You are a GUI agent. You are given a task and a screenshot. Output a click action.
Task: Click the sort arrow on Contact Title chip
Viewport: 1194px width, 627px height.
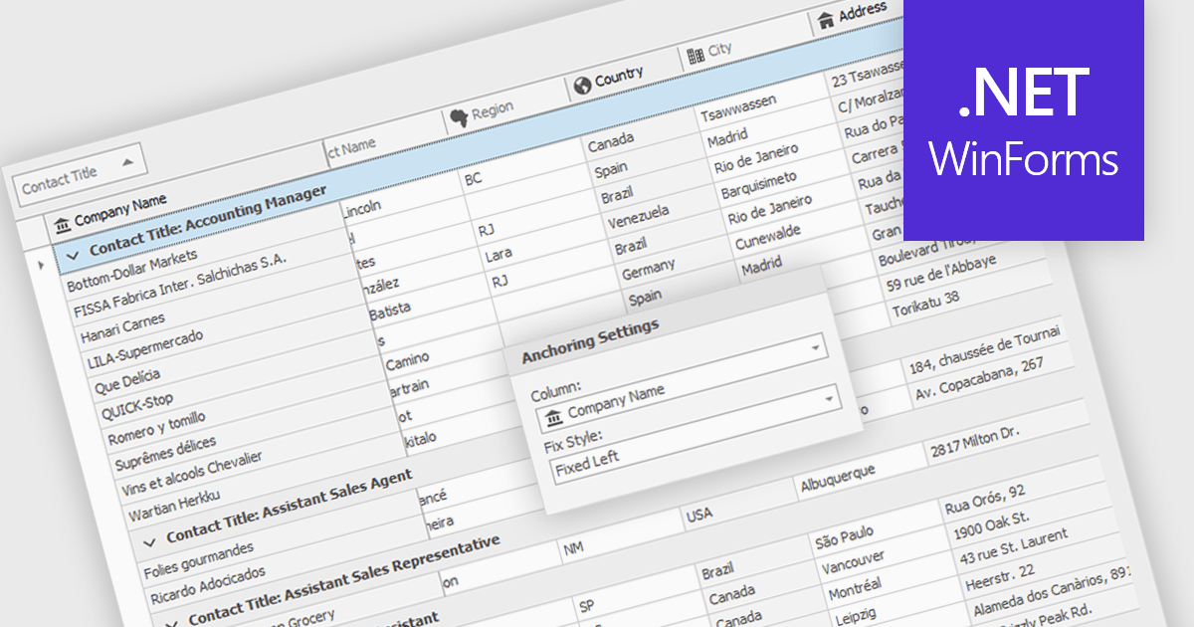127,162
